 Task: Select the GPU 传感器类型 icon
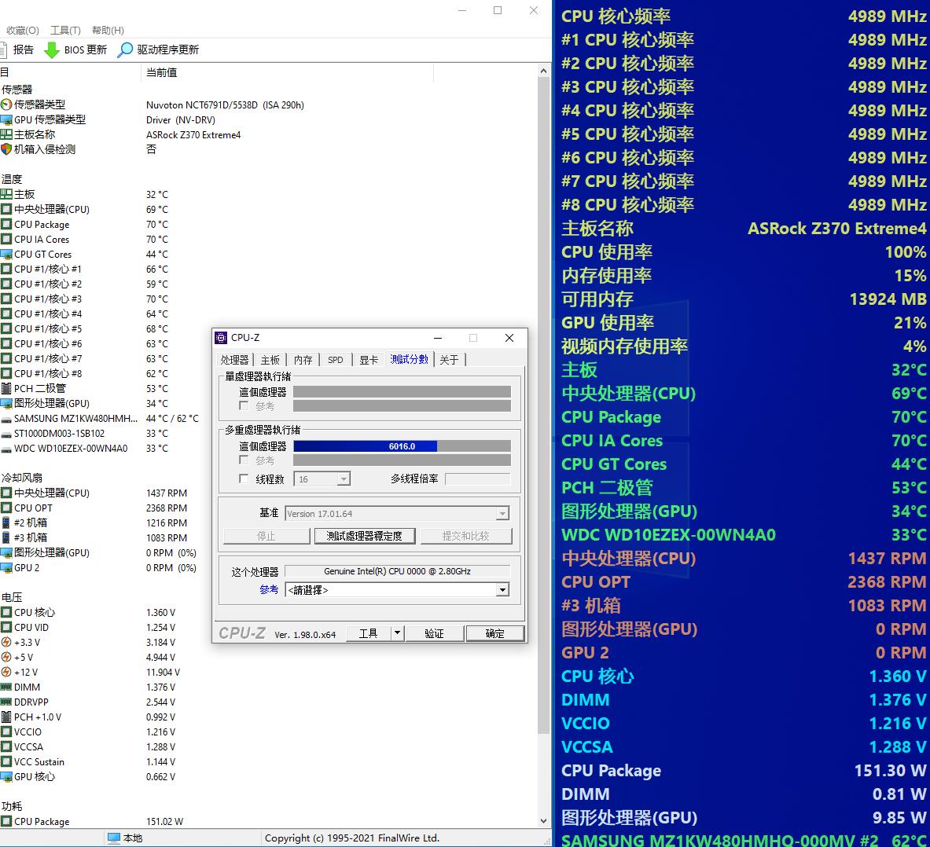tap(7, 119)
